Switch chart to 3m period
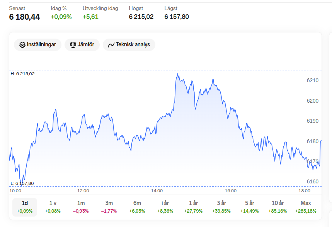 coord(109,207)
